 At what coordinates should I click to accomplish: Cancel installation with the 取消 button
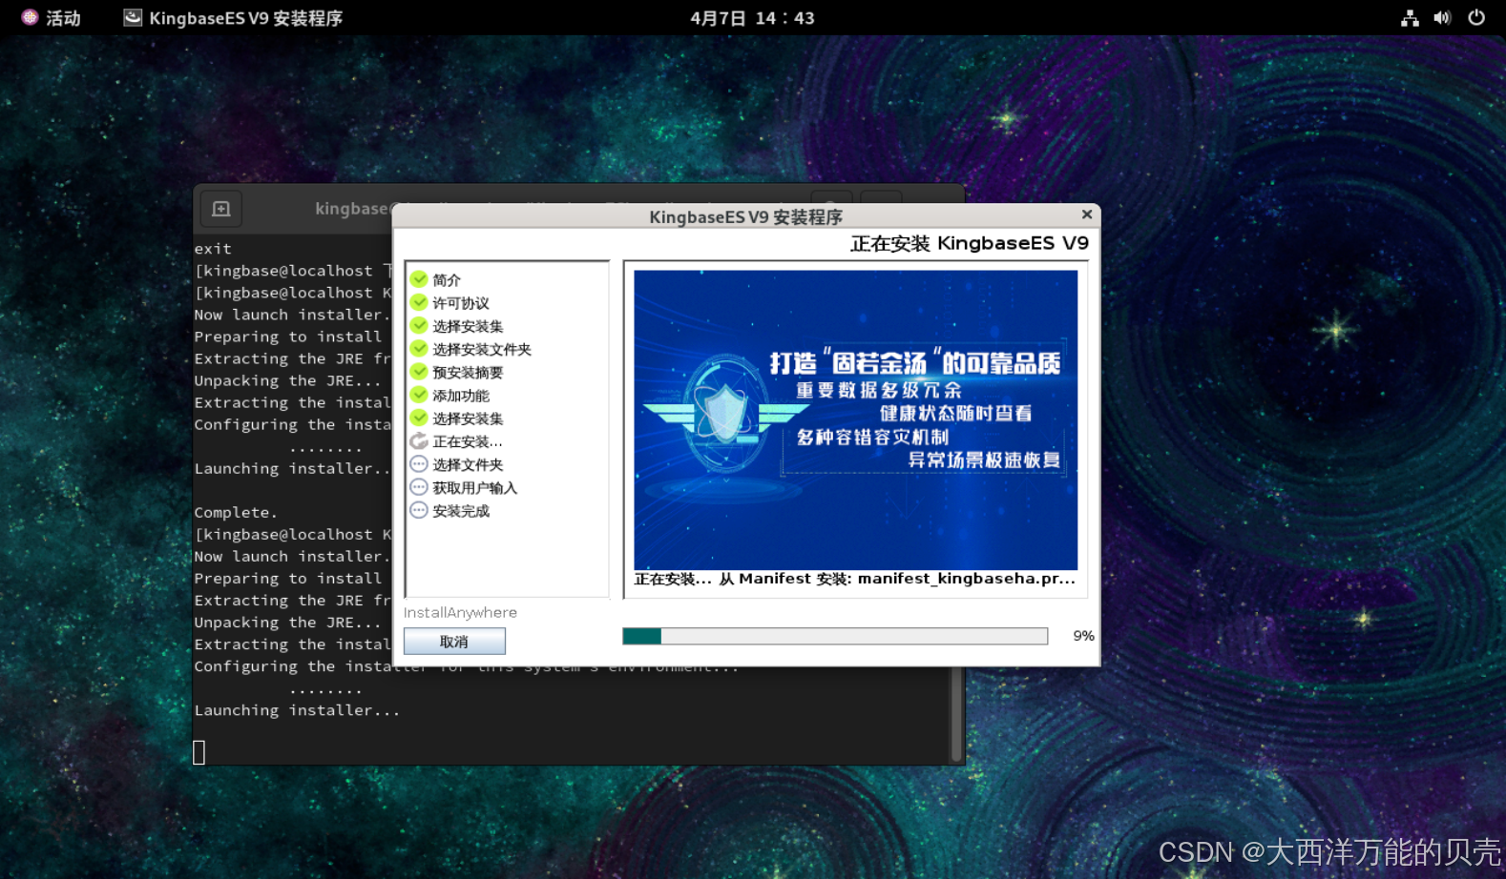point(454,642)
